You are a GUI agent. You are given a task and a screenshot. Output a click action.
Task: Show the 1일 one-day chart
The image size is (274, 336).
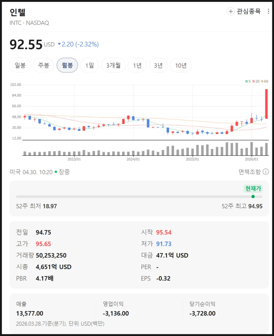(x=90, y=65)
